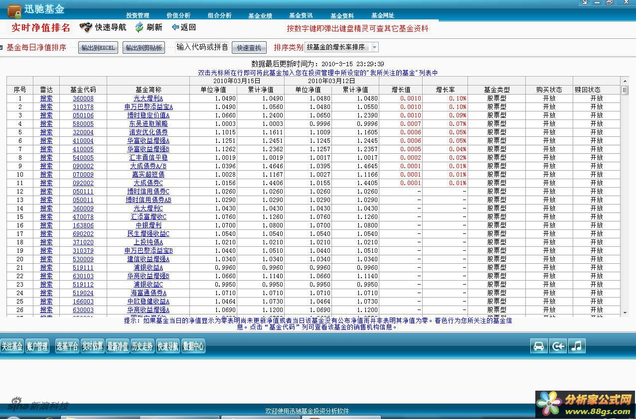Click the 迅驰基金 wallet logo icon
The height and width of the screenshot is (419, 636).
pos(14,10)
